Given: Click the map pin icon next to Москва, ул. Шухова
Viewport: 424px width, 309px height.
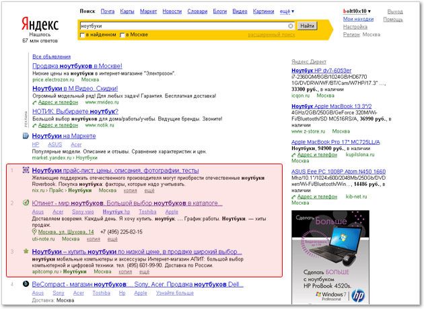Looking at the screenshot, I should (34, 232).
